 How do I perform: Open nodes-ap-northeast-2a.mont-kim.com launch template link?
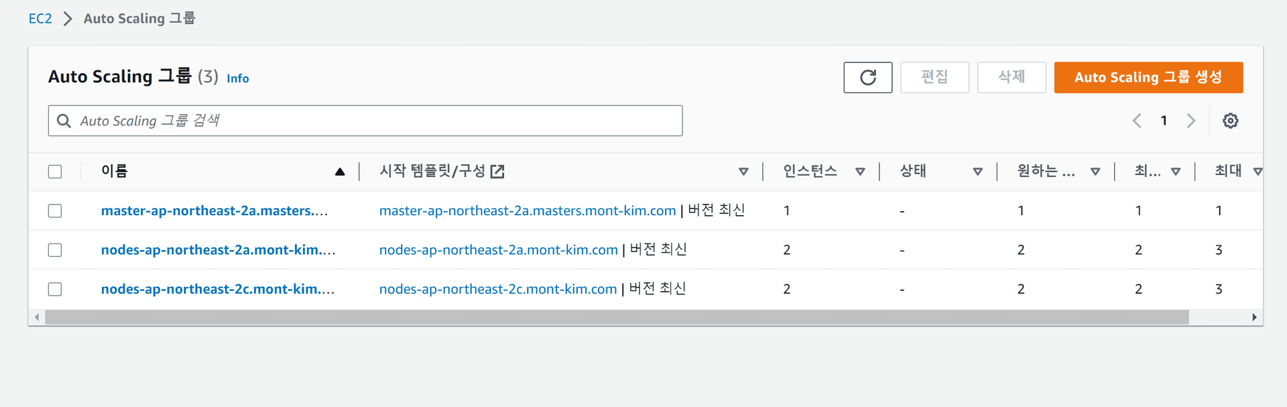pos(499,250)
